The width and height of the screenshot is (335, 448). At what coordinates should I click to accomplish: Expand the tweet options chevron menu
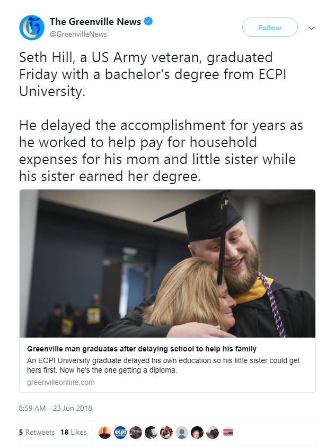tap(311, 28)
